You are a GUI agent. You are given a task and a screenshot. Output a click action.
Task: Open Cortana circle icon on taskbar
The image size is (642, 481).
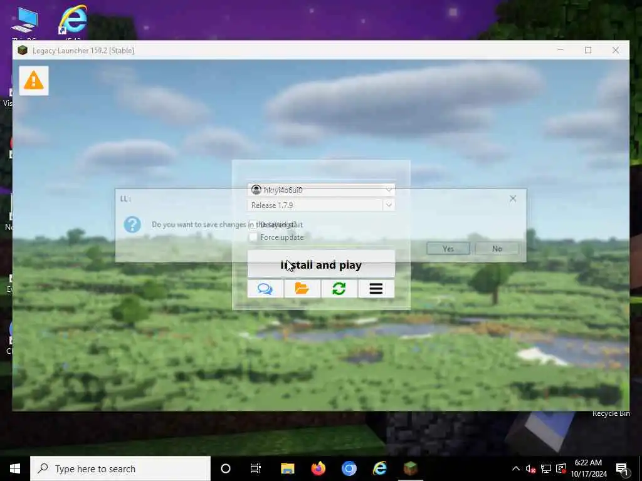[226, 468]
